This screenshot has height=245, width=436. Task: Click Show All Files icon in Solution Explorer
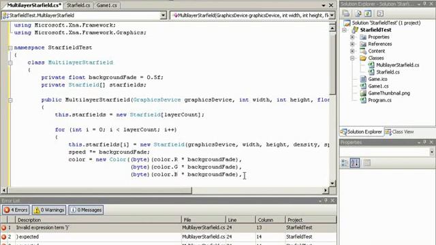(358, 14)
